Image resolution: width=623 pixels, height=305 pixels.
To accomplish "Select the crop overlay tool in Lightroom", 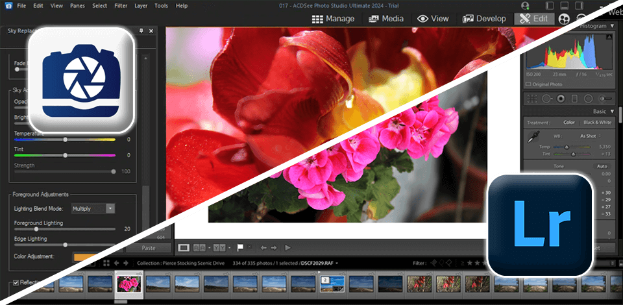I will coord(533,99).
